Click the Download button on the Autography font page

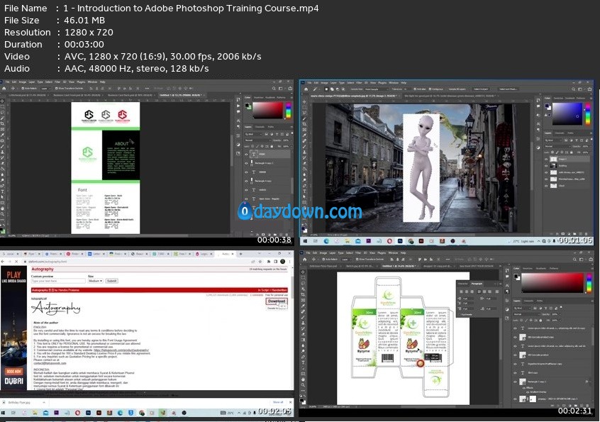pos(276,301)
